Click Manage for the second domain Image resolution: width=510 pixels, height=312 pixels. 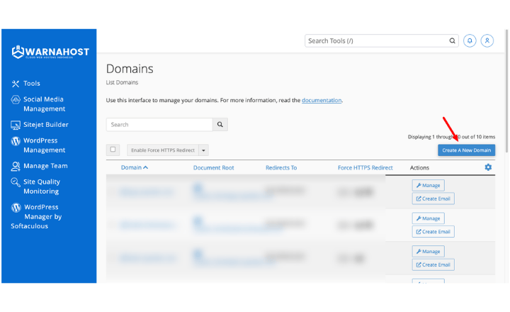point(429,218)
